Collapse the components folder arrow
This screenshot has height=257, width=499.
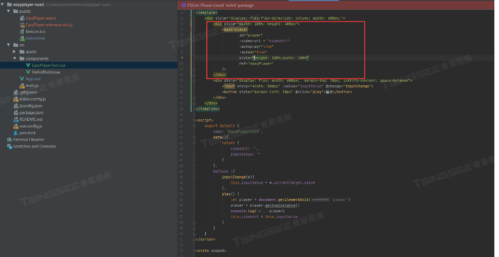tap(15, 59)
